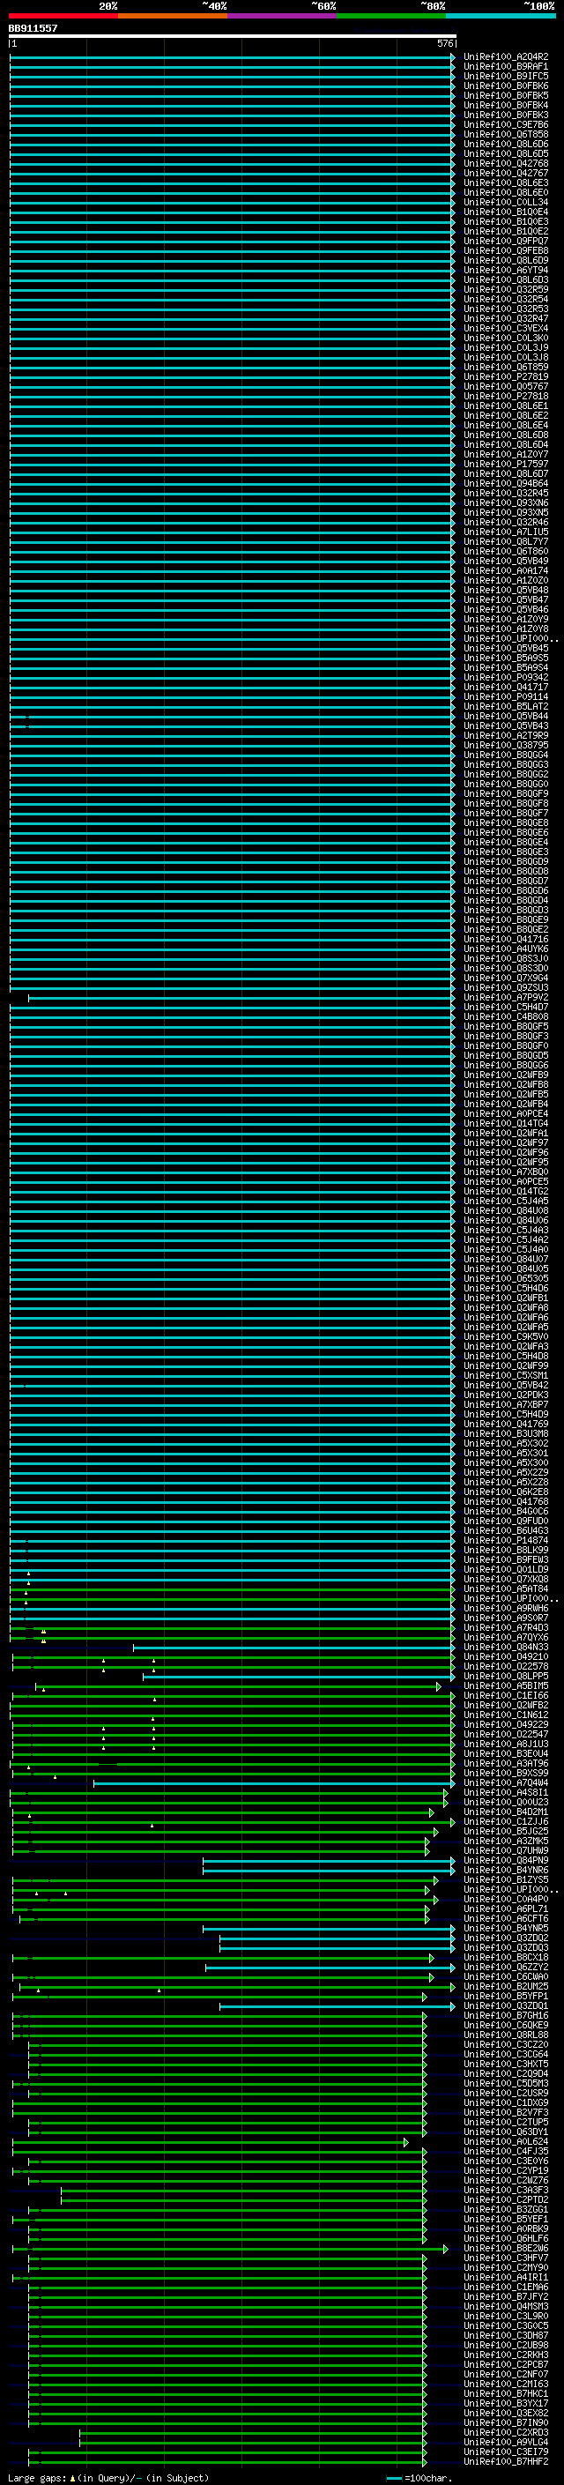This screenshot has height=2485, width=564.
Task: Select hit UniRef100_B4YNR6
Action: pos(506,1871)
